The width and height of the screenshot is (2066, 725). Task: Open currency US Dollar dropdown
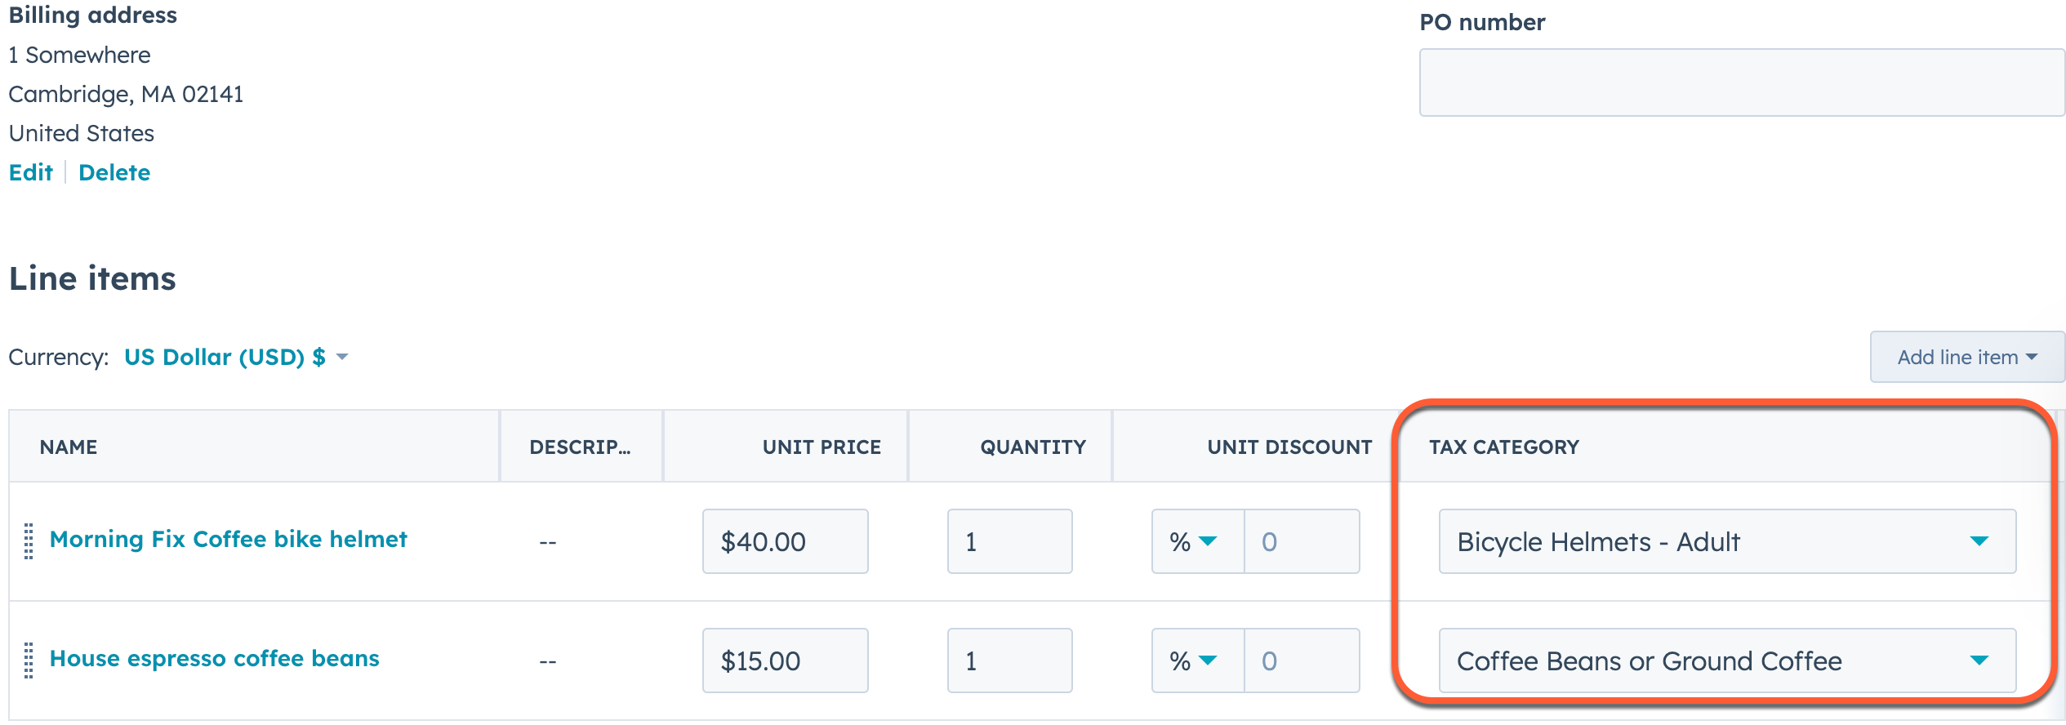click(x=236, y=357)
